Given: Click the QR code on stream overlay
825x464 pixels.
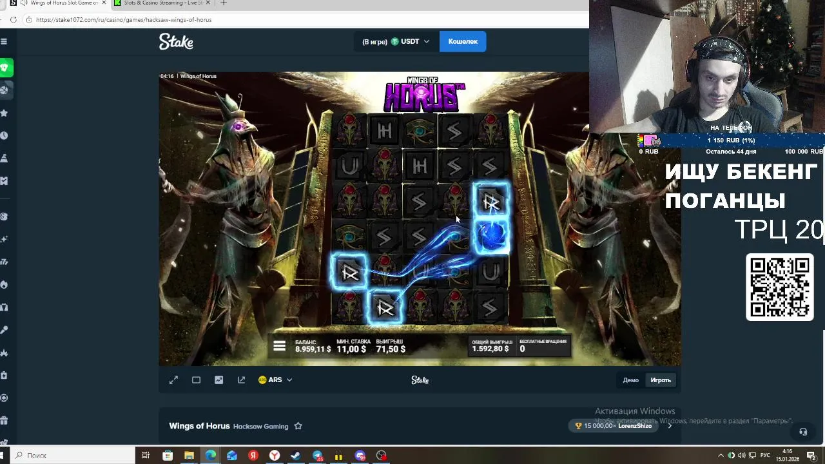Looking at the screenshot, I should point(780,287).
